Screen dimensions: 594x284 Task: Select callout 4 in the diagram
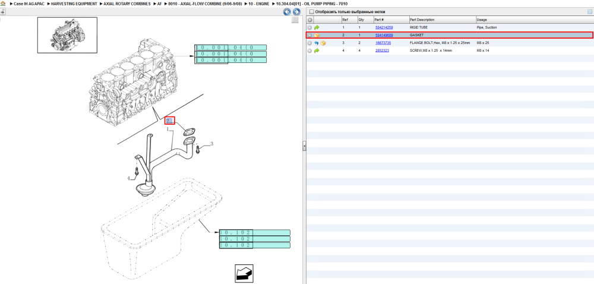click(128, 178)
